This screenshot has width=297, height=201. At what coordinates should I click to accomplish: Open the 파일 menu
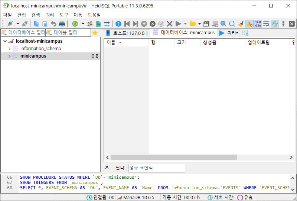click(x=7, y=15)
